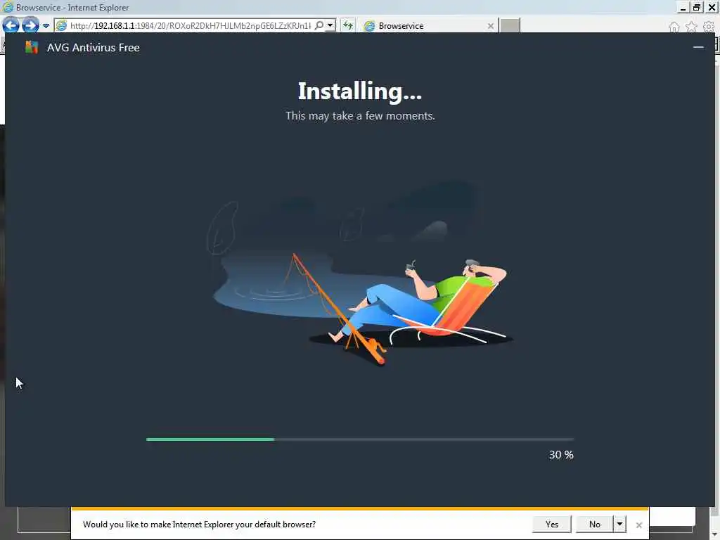The image size is (720, 540).
Task: Open a new tab
Action: [510, 26]
